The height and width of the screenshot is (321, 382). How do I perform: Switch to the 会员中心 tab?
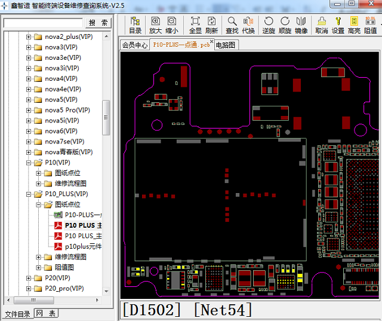(135, 45)
